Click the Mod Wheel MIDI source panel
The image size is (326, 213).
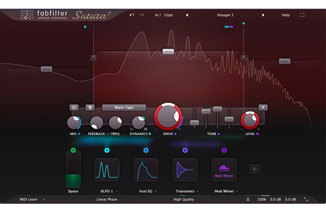point(224,169)
